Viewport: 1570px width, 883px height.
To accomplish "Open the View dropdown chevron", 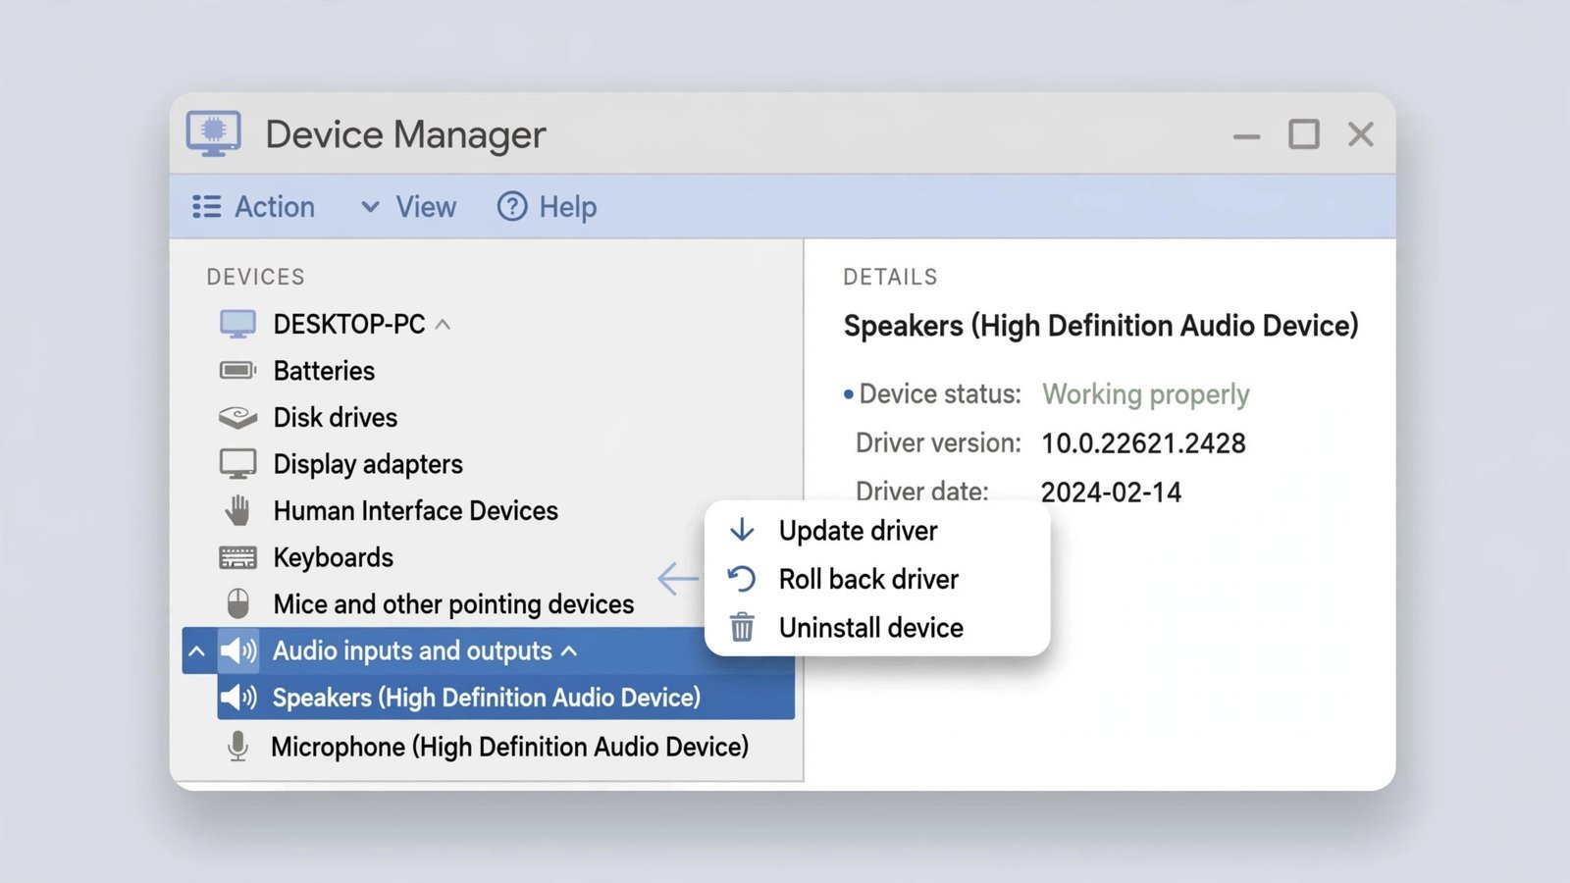I will [x=370, y=207].
